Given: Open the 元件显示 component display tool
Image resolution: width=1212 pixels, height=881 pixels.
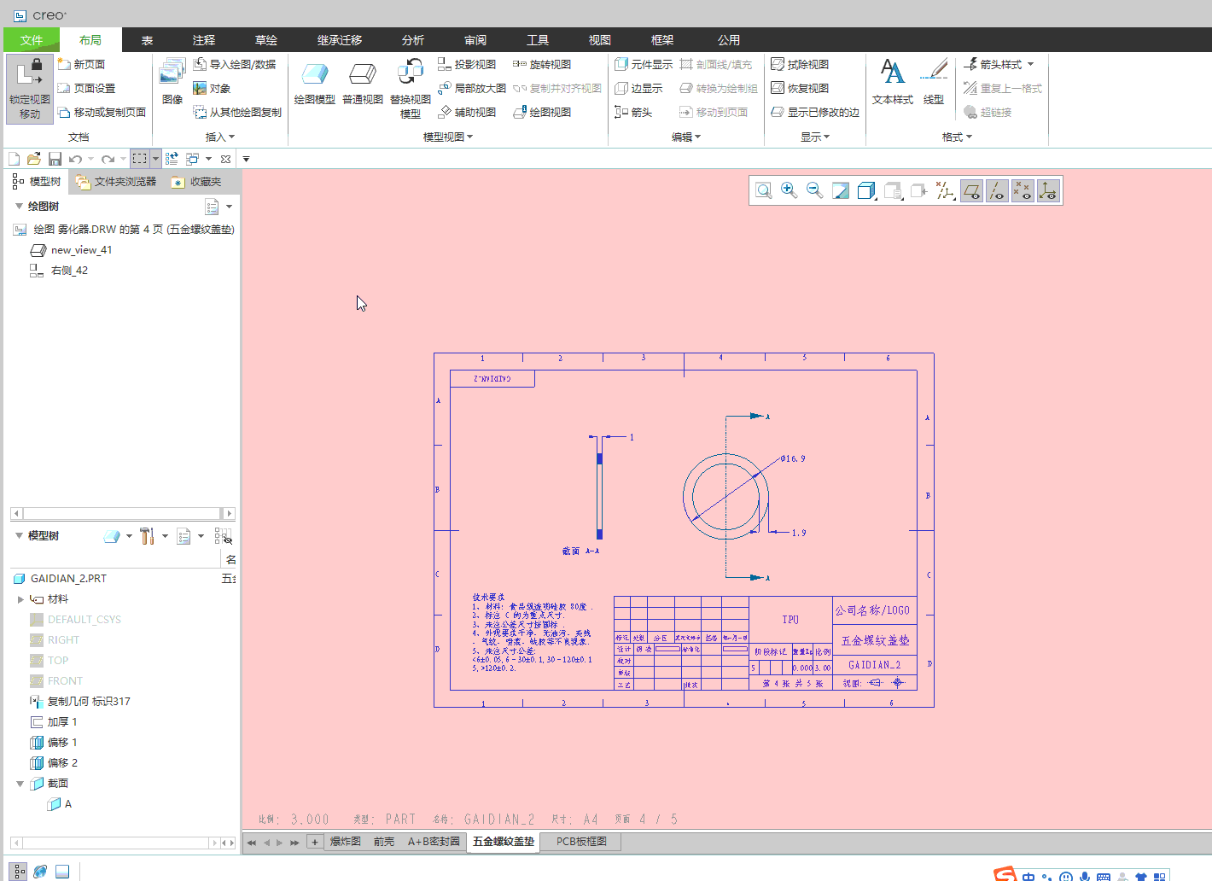Looking at the screenshot, I should (x=644, y=64).
